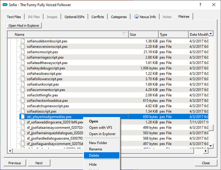The width and height of the screenshot is (221, 170).
Task: Select the sf_jjsofiaguardsaycomment file row
Action: [x=55, y=144]
